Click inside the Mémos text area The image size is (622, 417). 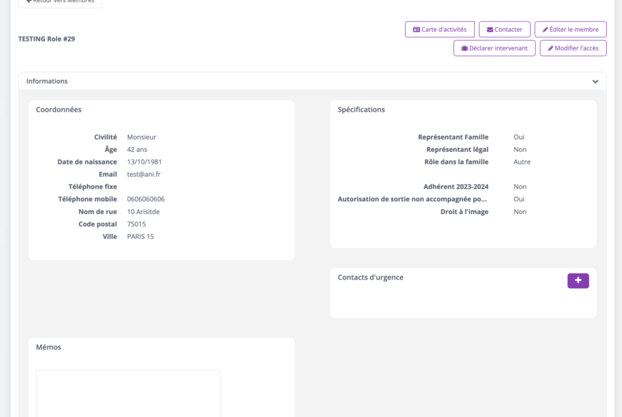[128, 394]
